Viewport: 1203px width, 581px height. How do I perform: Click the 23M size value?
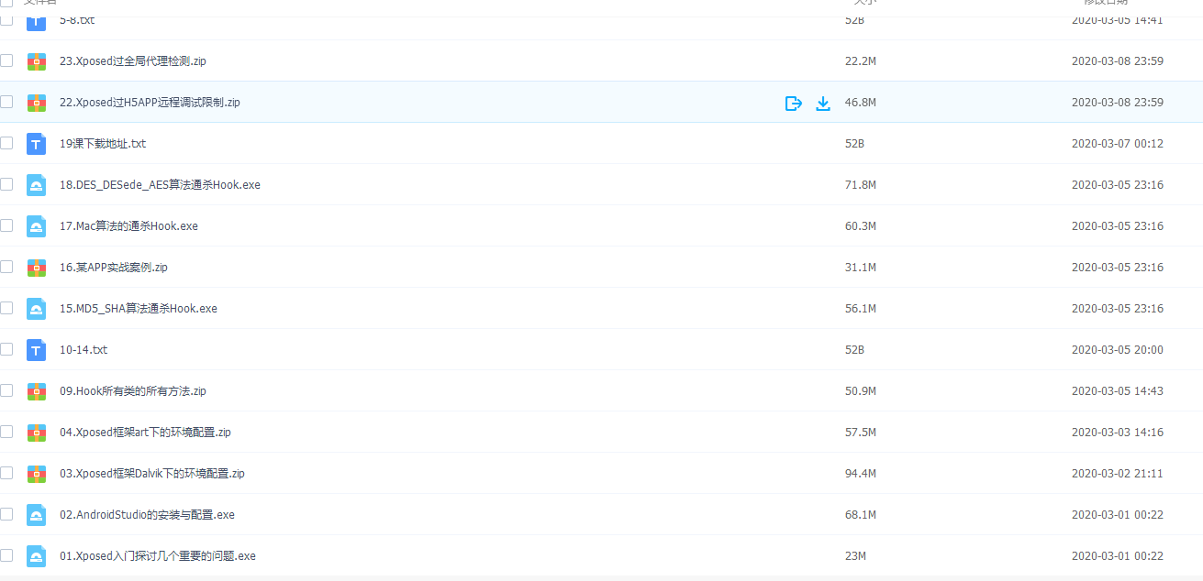[x=855, y=556]
